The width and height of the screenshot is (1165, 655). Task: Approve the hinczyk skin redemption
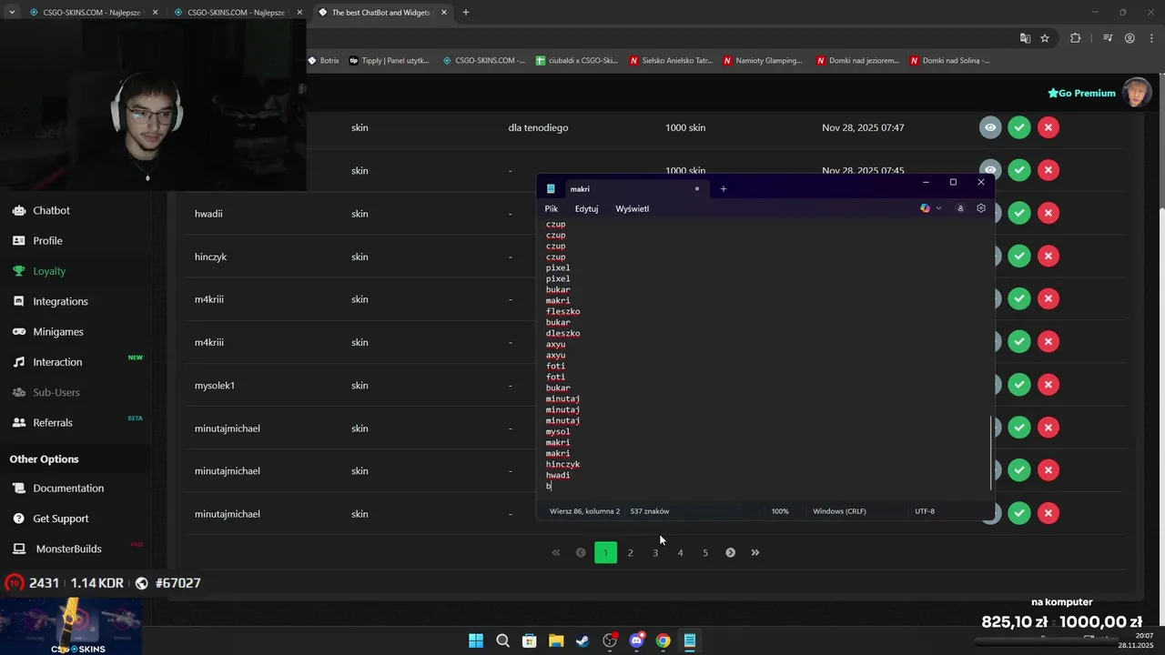(x=1019, y=257)
